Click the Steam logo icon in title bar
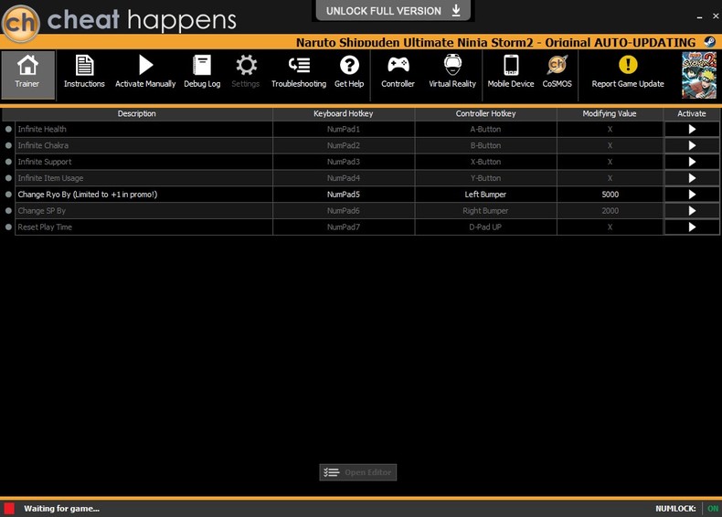This screenshot has height=517, width=722. click(x=709, y=42)
